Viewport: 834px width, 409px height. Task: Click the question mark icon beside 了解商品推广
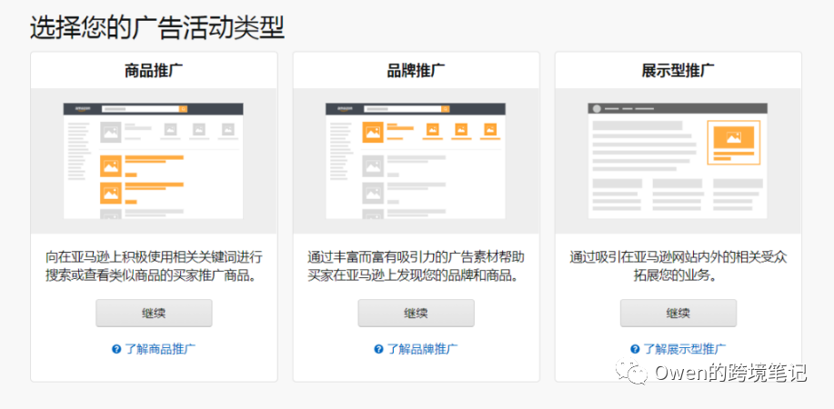[x=116, y=349]
